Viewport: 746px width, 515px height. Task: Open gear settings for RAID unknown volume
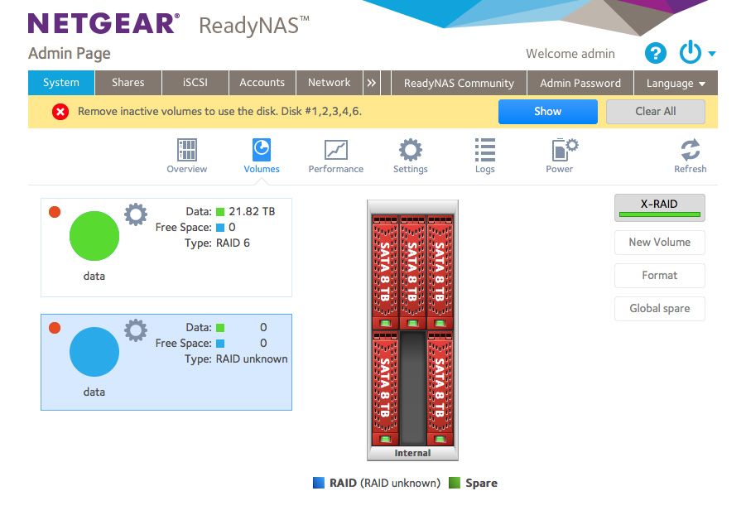point(136,330)
